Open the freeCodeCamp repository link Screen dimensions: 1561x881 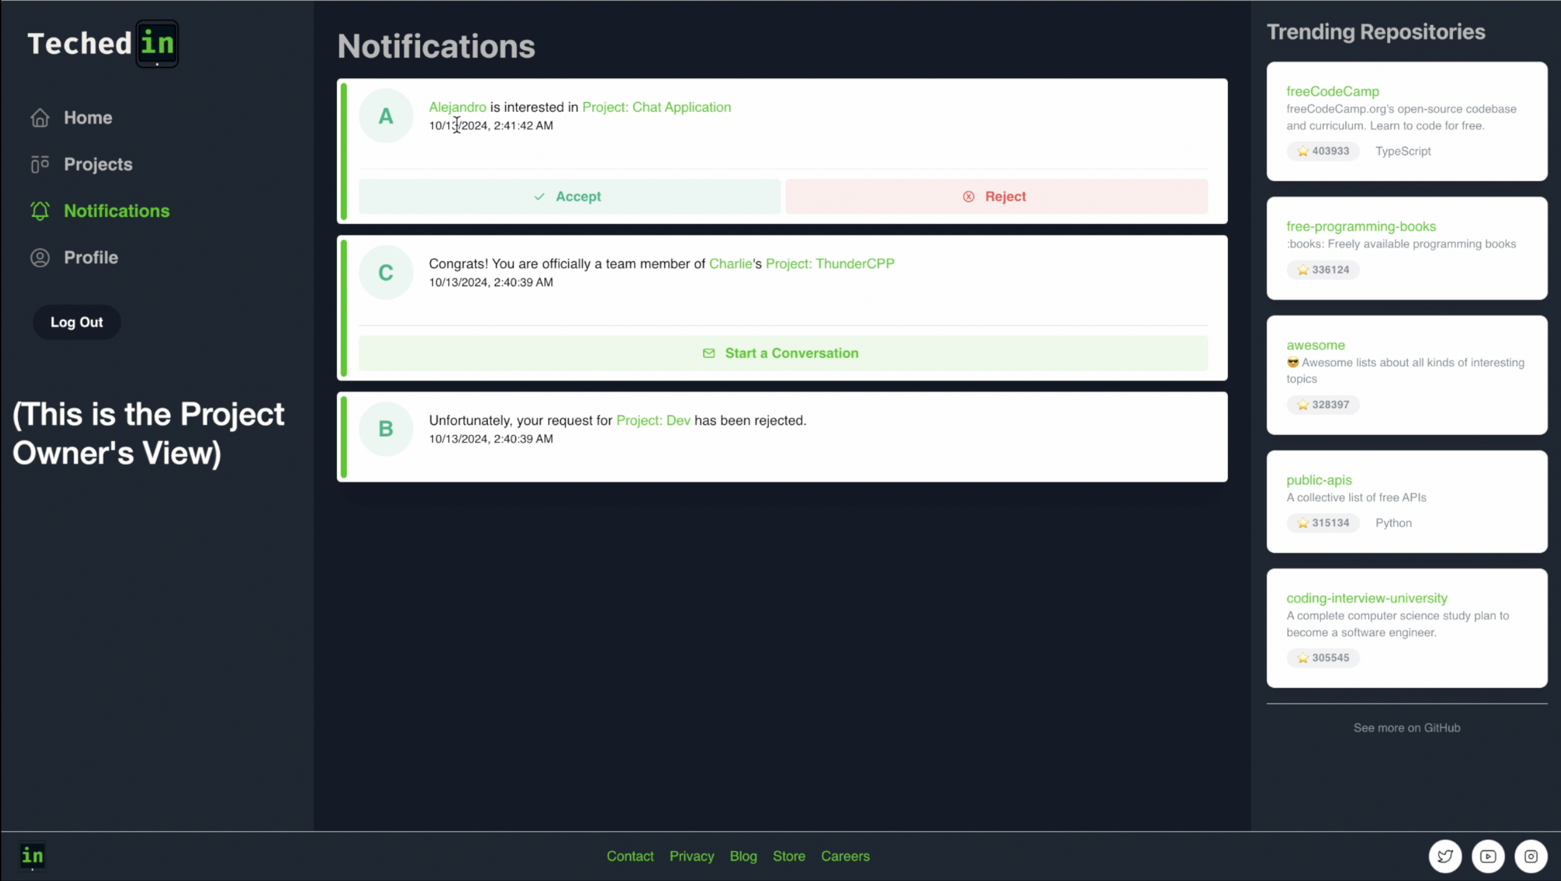point(1332,91)
